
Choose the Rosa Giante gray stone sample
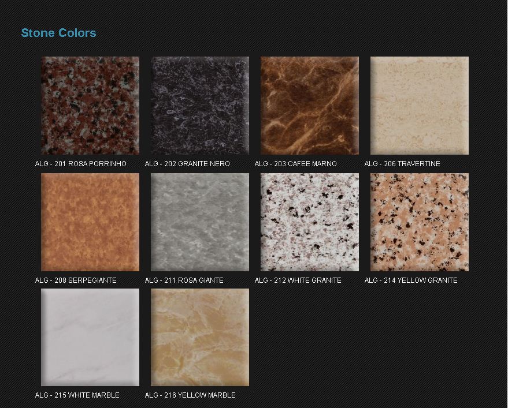click(200, 222)
